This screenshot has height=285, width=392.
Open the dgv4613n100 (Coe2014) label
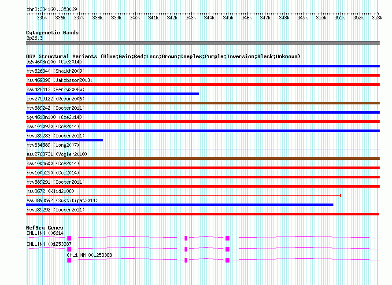[x=54, y=117]
